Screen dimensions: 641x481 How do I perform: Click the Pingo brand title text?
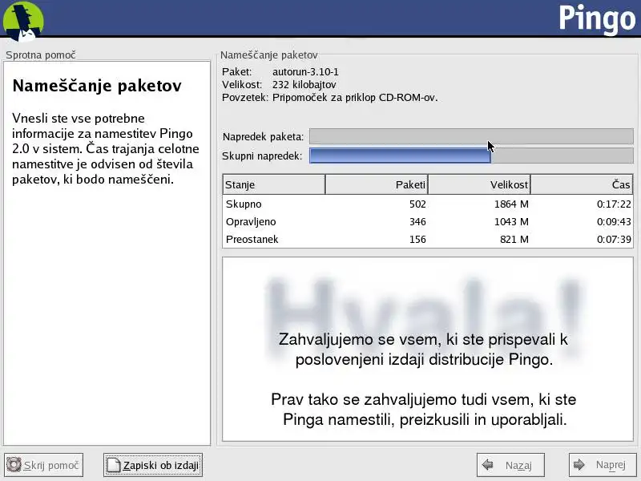(x=597, y=19)
